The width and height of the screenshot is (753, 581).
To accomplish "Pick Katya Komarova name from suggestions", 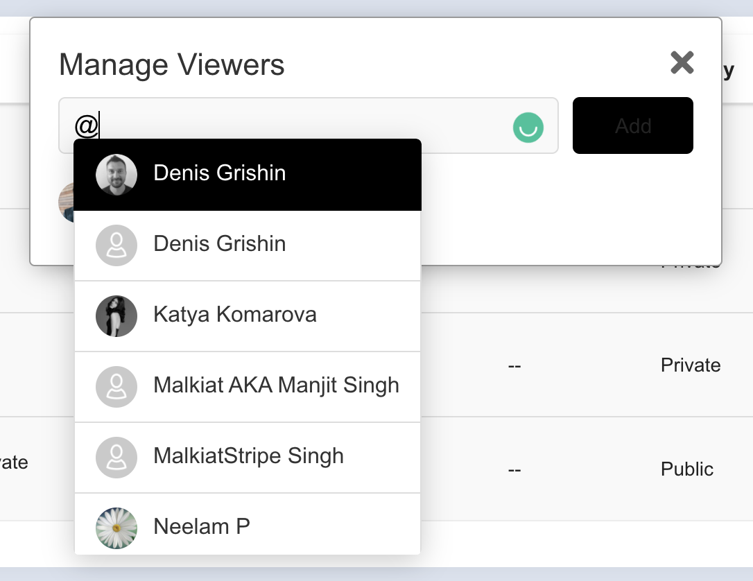I will click(234, 315).
